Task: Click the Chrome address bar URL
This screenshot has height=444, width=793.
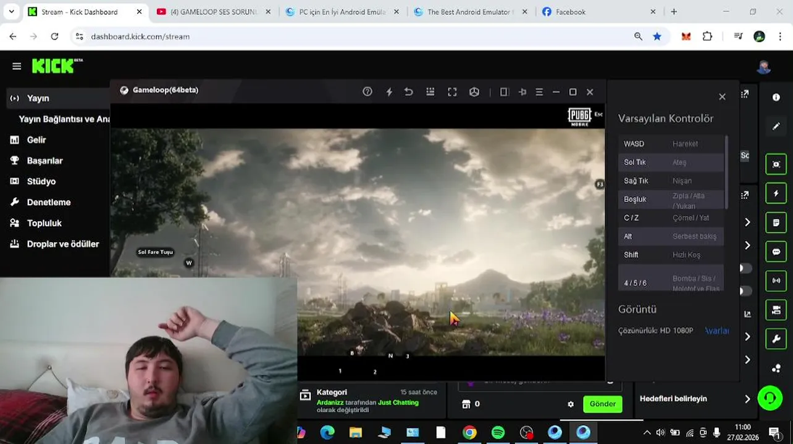Action: point(140,37)
